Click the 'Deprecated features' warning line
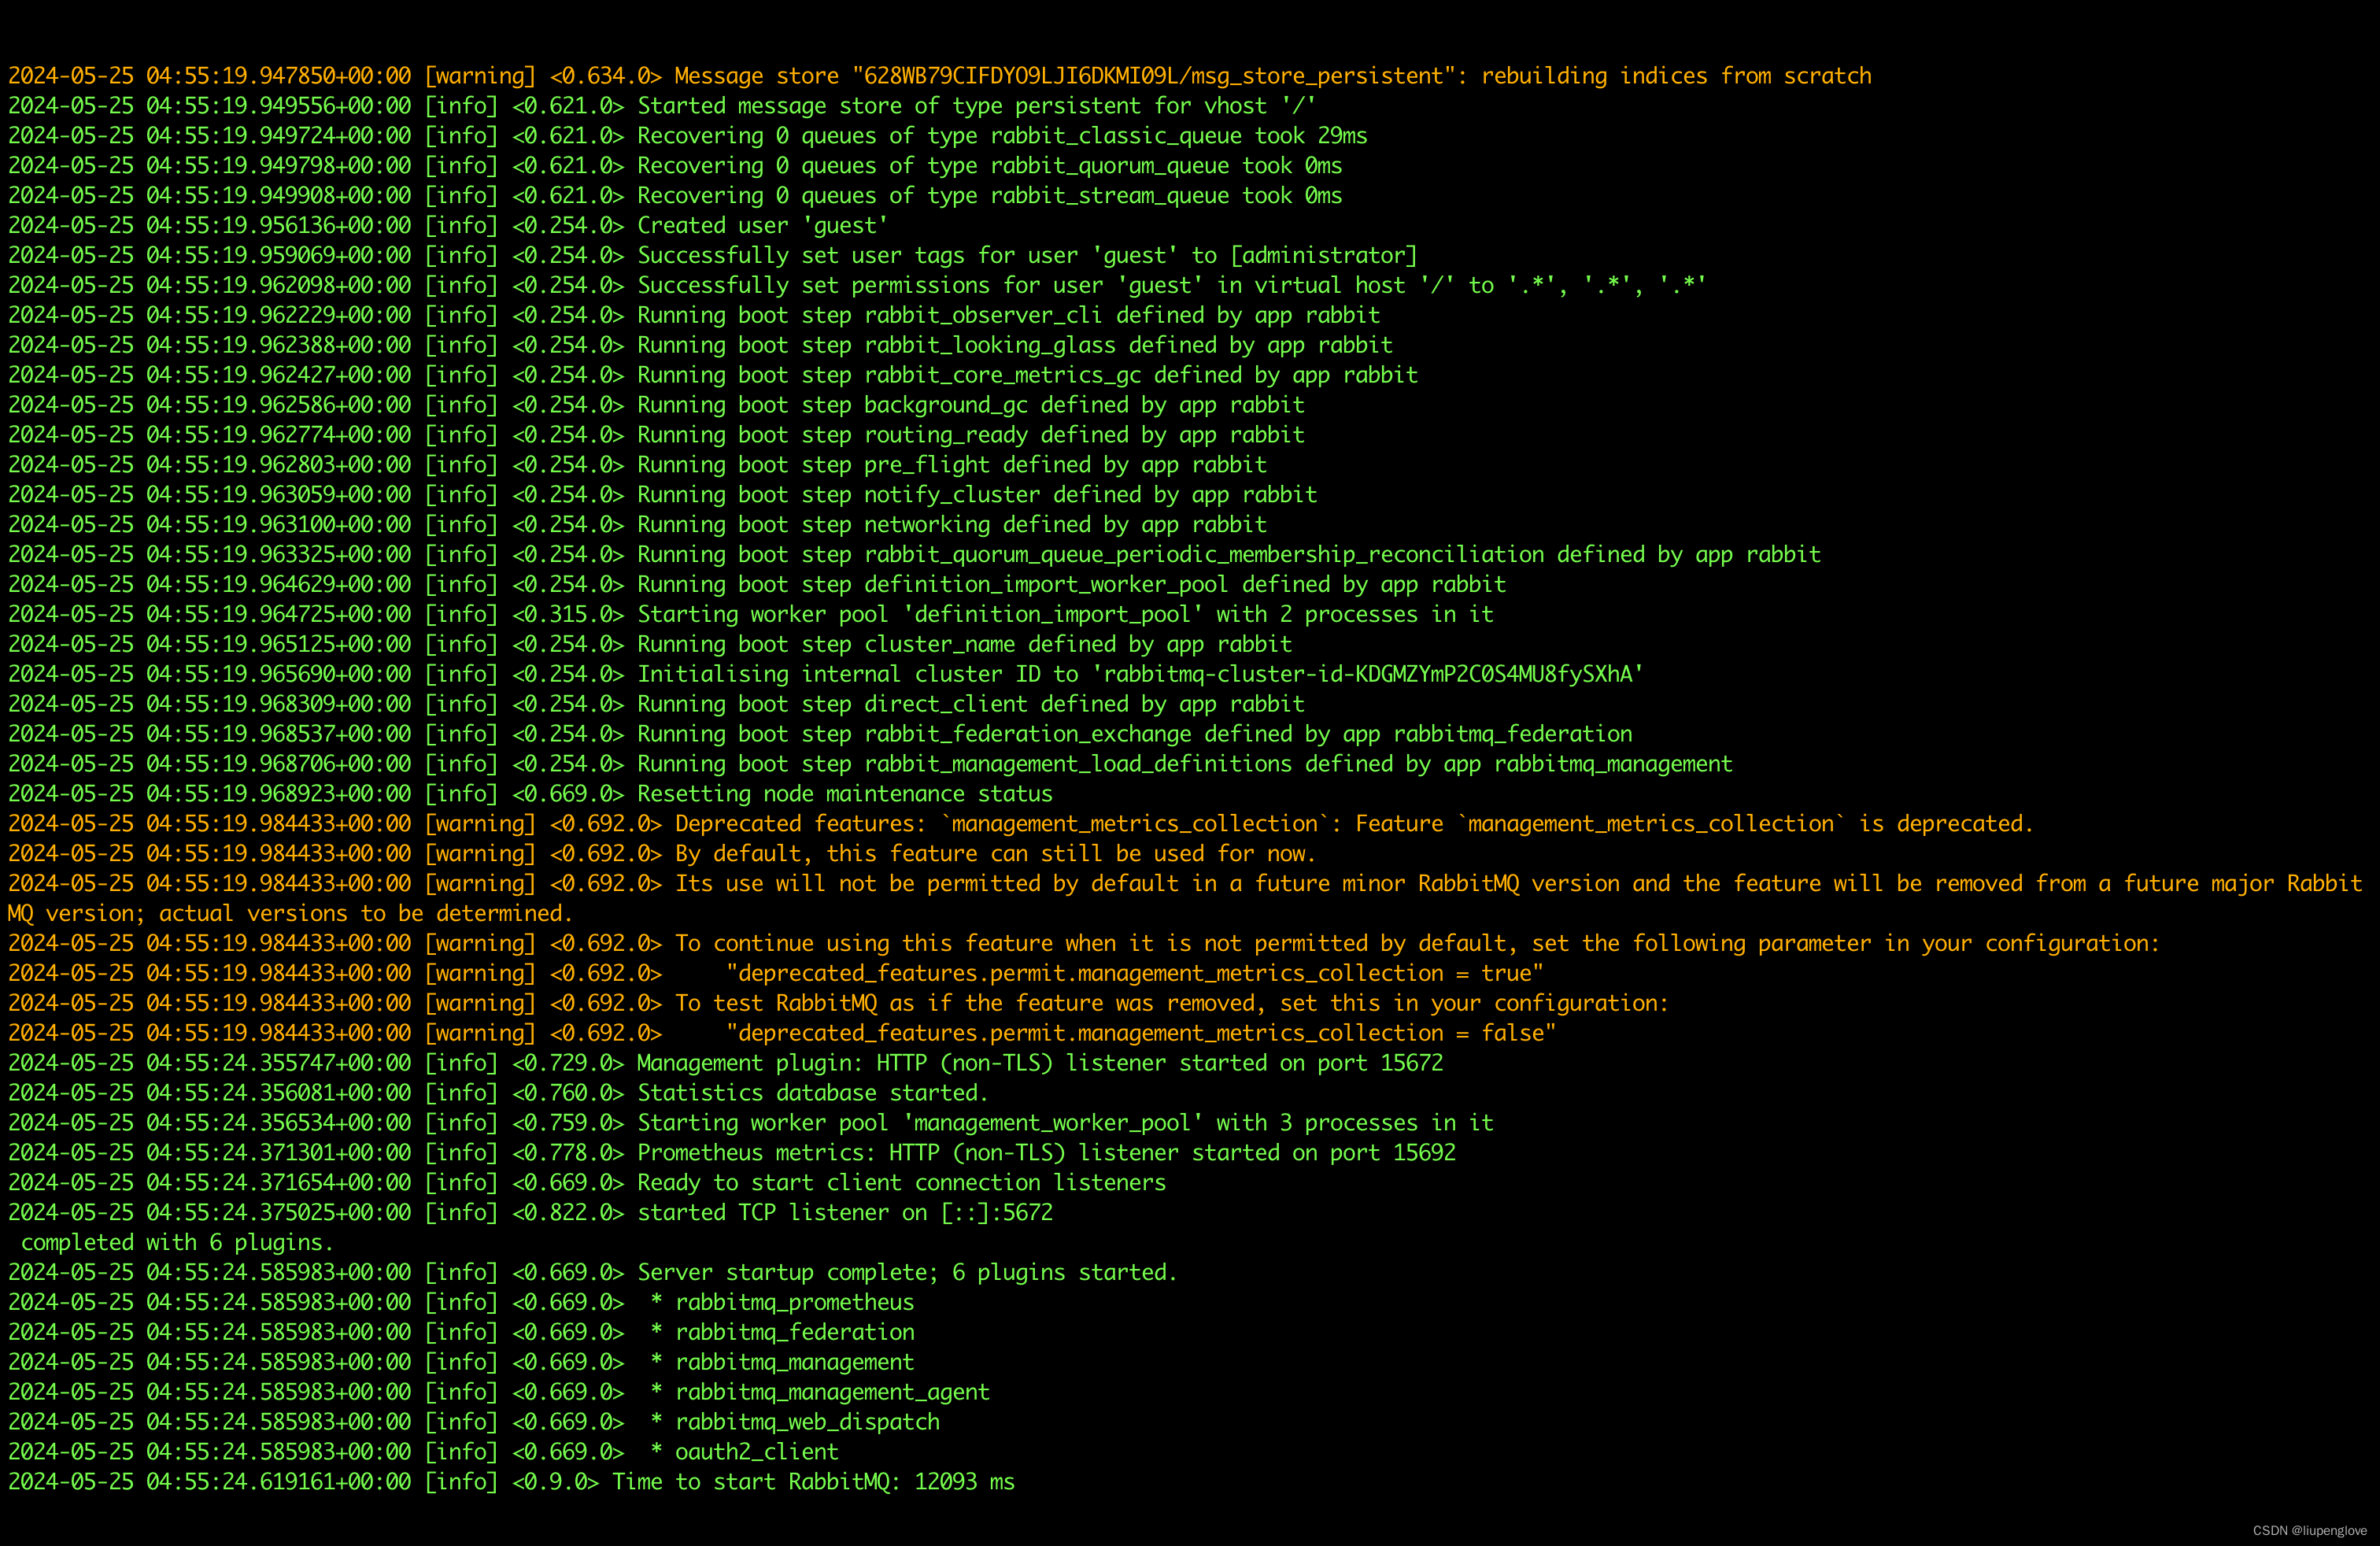 (1020, 825)
